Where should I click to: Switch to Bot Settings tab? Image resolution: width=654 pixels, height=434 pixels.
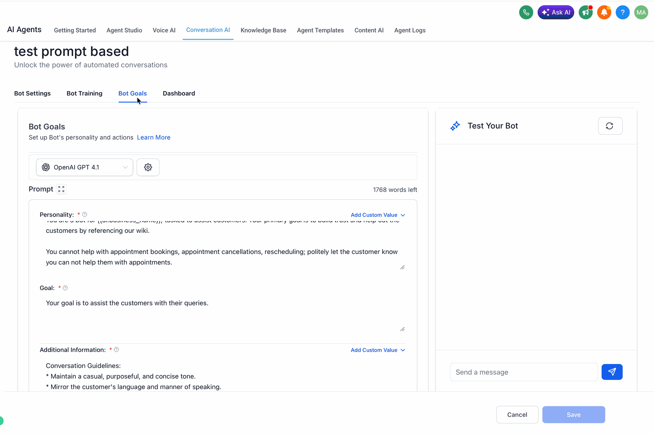pos(32,93)
